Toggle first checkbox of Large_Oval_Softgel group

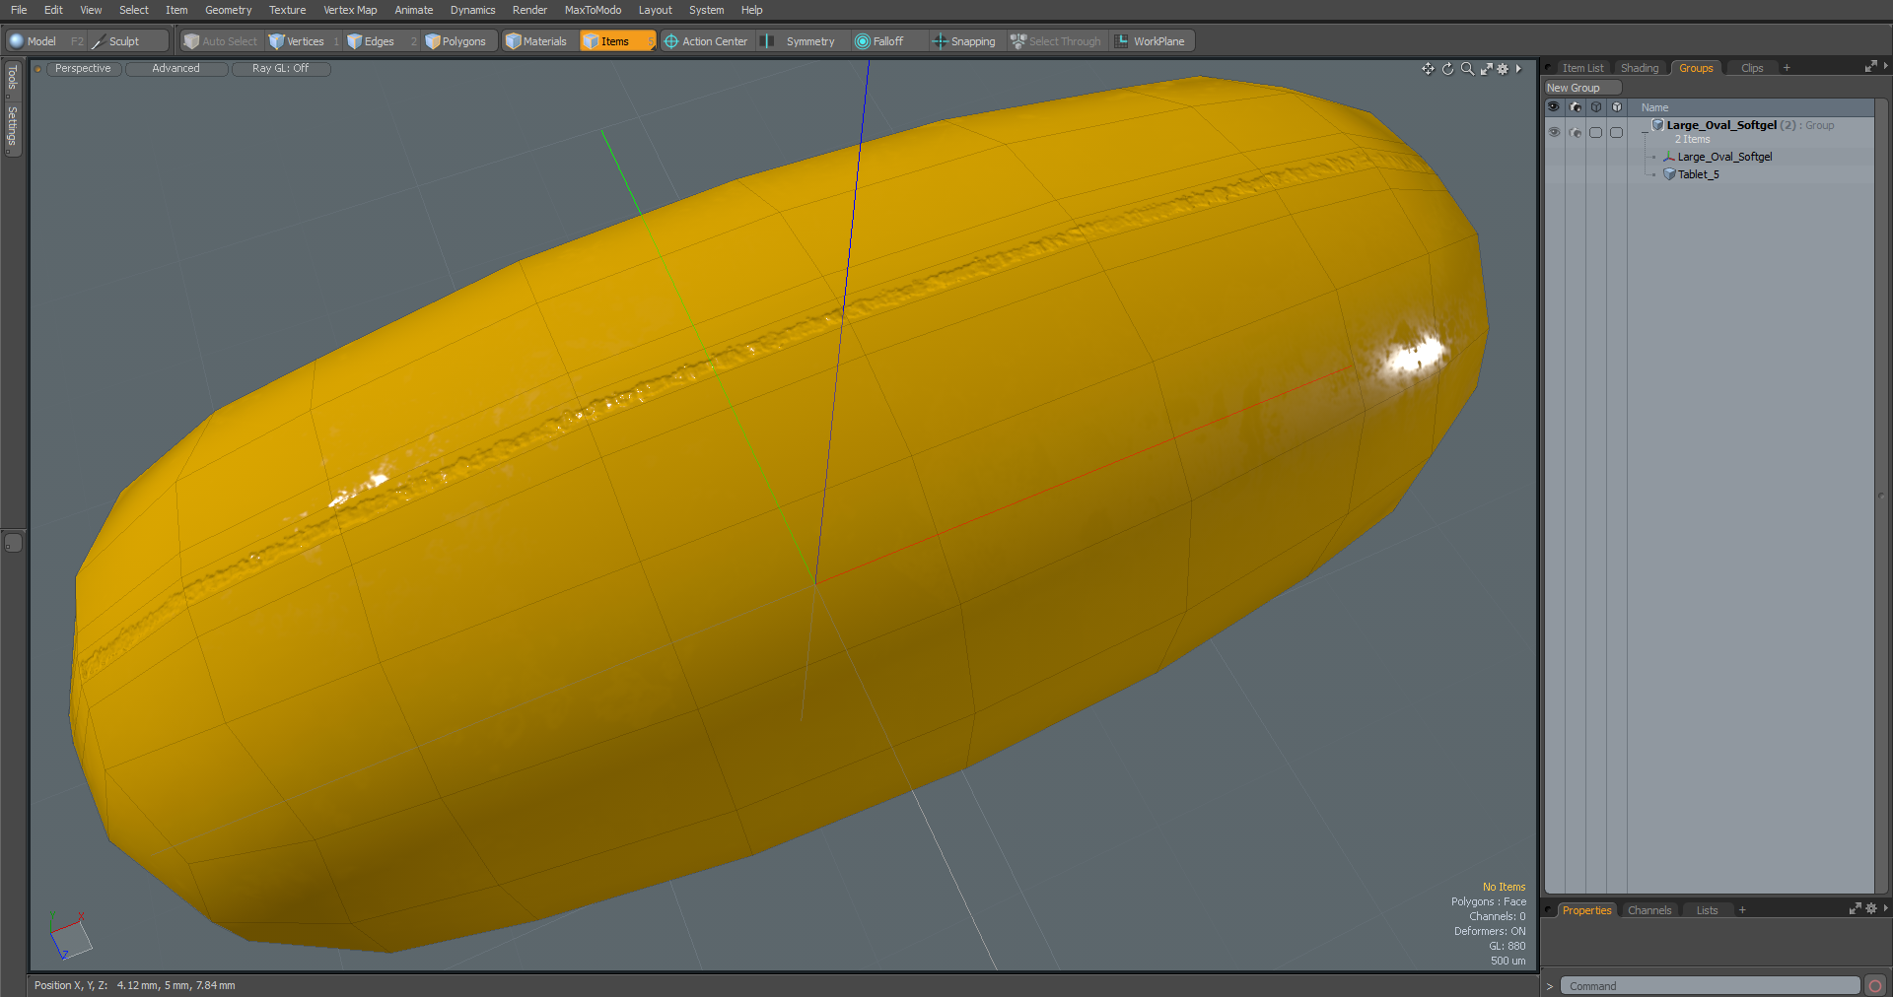click(x=1595, y=132)
